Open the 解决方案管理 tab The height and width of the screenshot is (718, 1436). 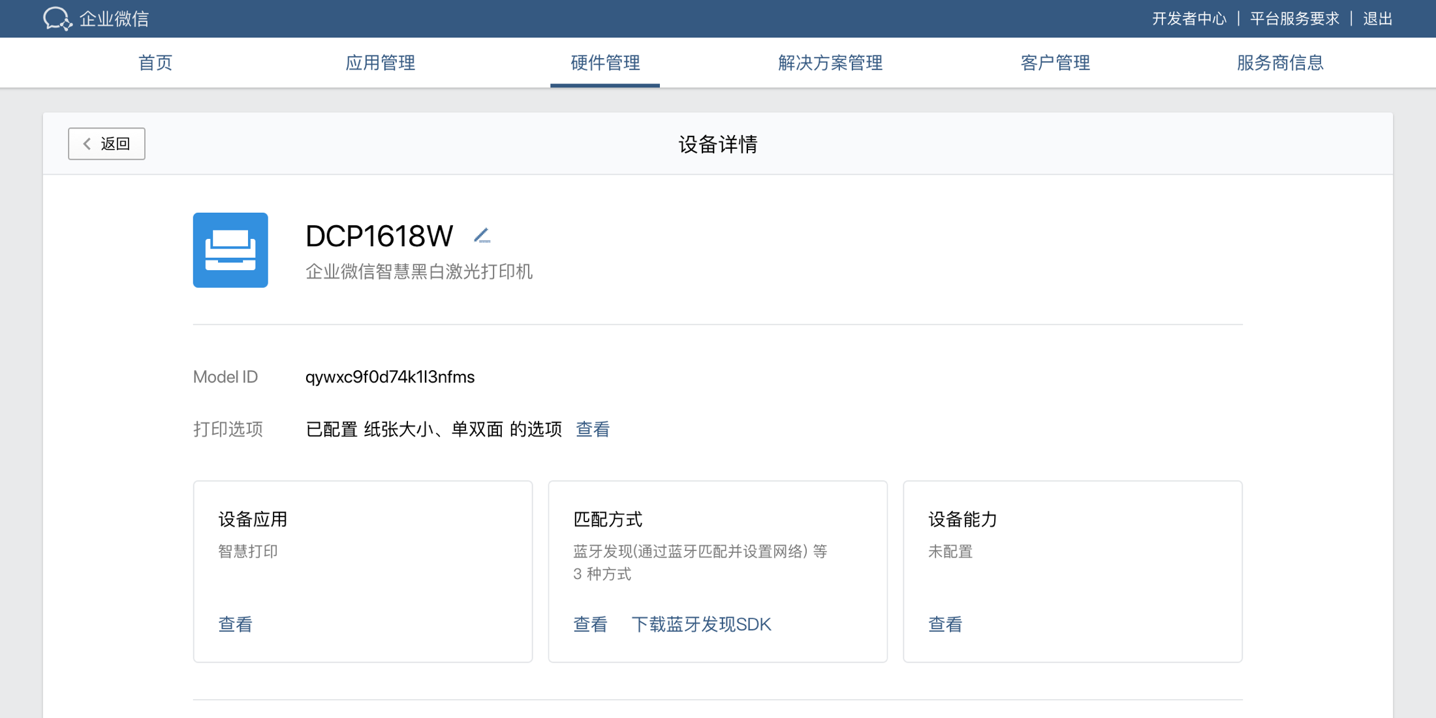pyautogui.click(x=830, y=63)
